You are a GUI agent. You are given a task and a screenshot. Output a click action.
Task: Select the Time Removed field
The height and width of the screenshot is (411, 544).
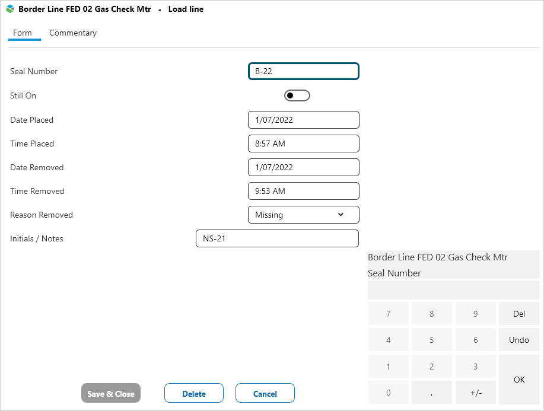click(x=303, y=191)
